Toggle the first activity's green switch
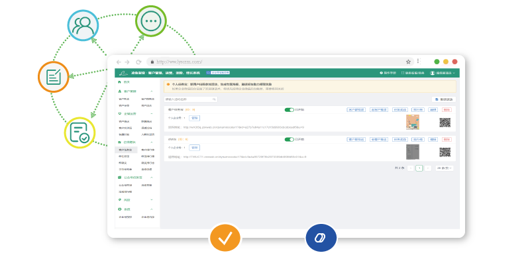The width and height of the screenshot is (530, 265). click(289, 110)
